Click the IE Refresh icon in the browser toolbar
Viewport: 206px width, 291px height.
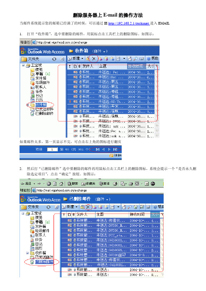[55, 184]
